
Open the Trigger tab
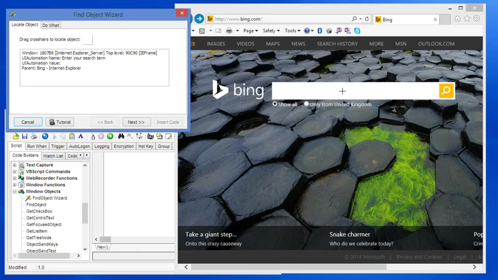click(x=58, y=146)
